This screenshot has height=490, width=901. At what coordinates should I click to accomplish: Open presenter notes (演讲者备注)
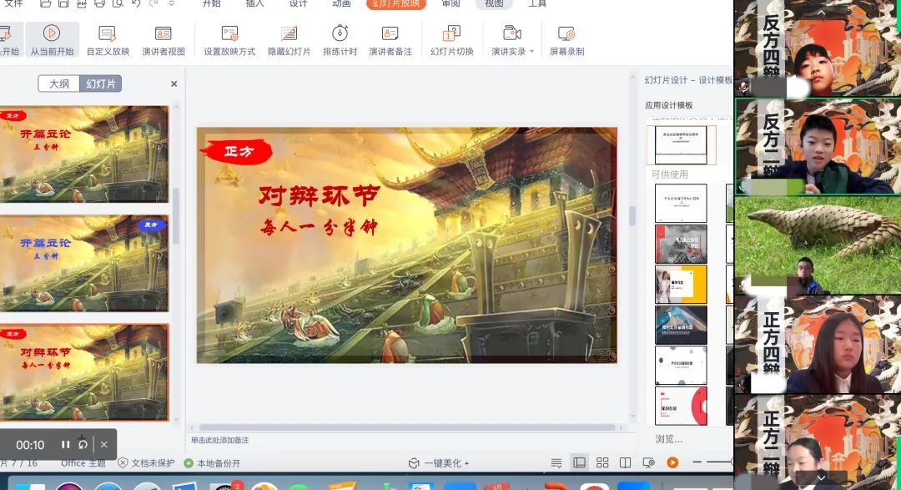point(390,40)
